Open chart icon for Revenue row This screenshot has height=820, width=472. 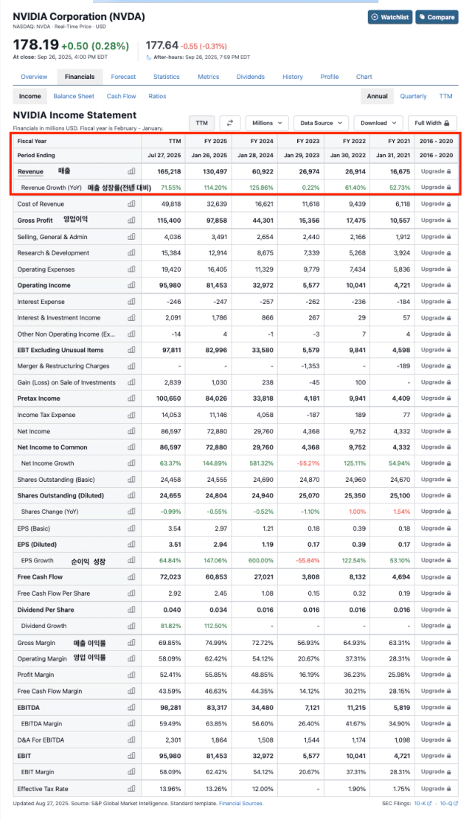[131, 171]
